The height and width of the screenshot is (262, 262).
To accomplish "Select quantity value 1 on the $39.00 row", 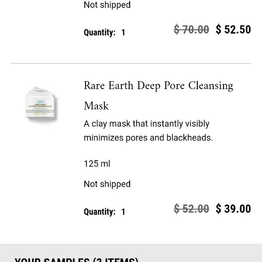I will [x=123, y=212].
